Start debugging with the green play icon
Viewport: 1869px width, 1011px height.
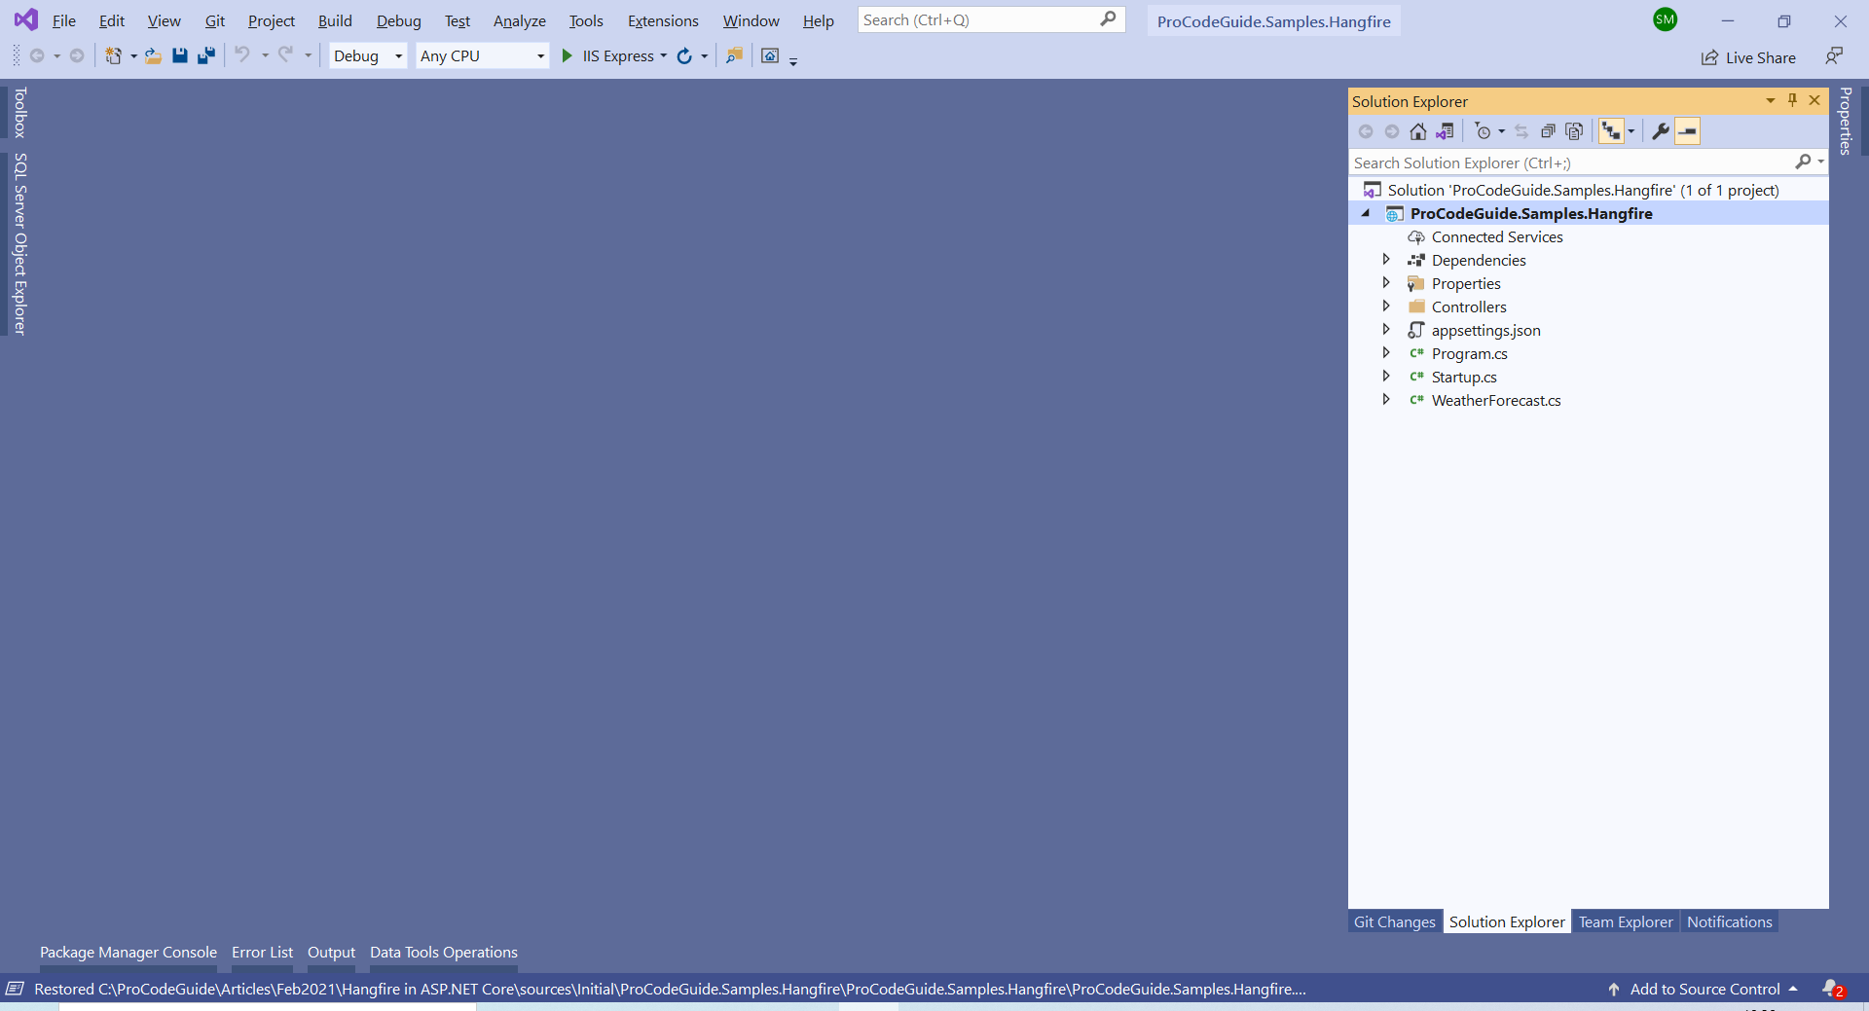pos(567,56)
